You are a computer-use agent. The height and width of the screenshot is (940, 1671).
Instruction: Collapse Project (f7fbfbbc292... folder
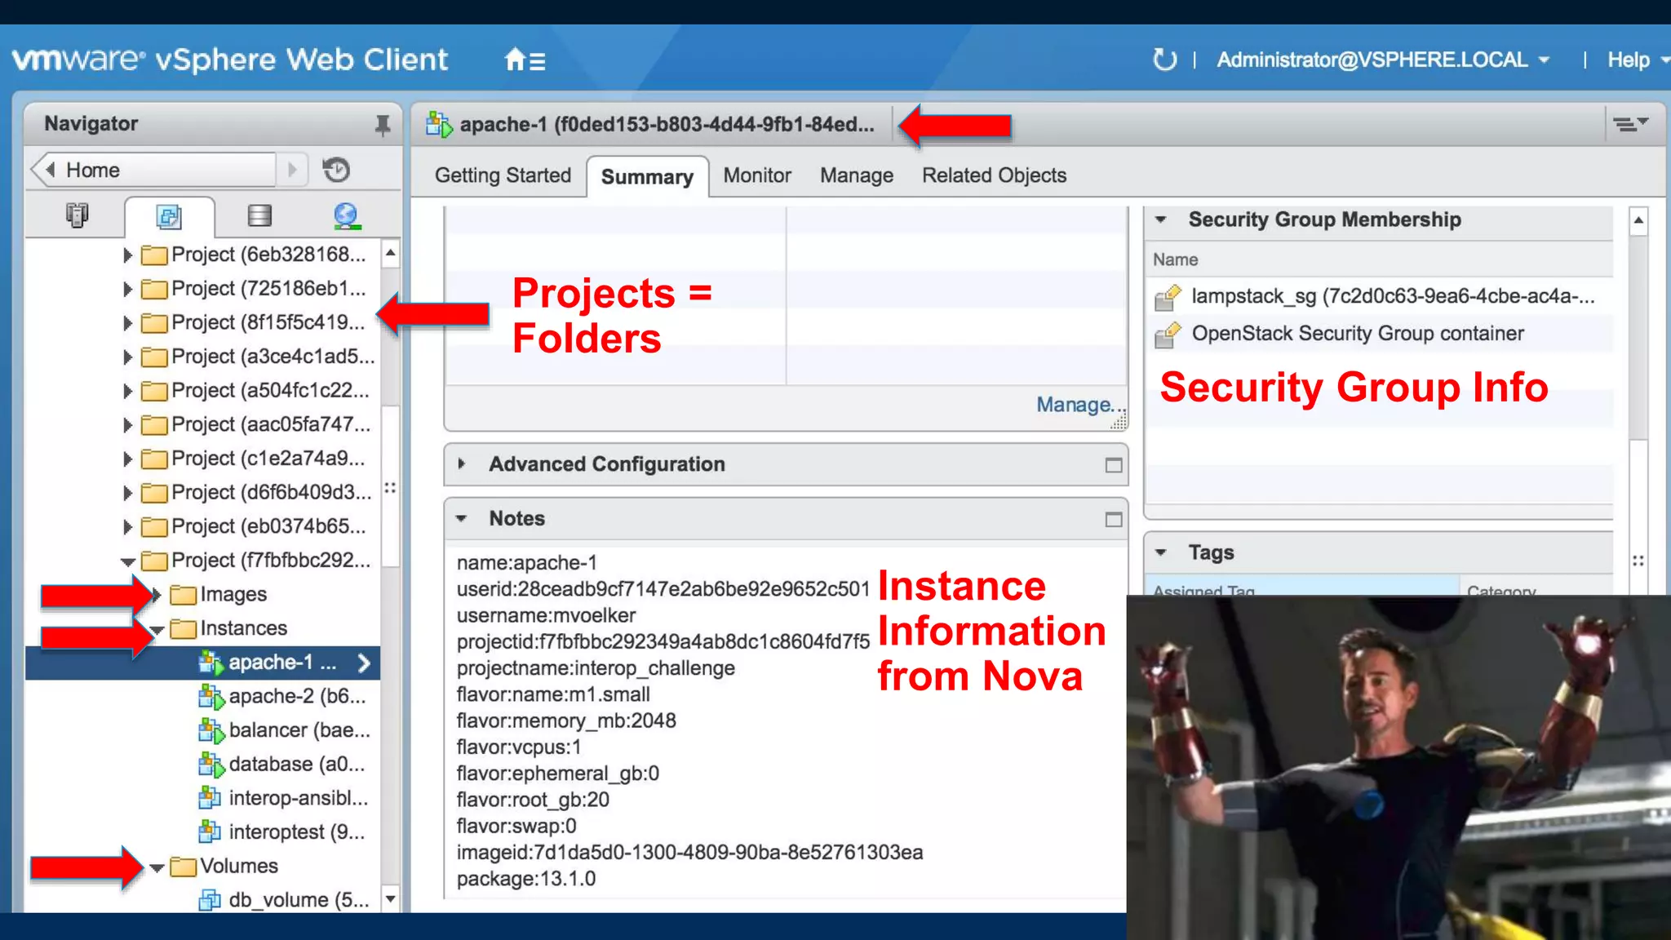tap(128, 561)
